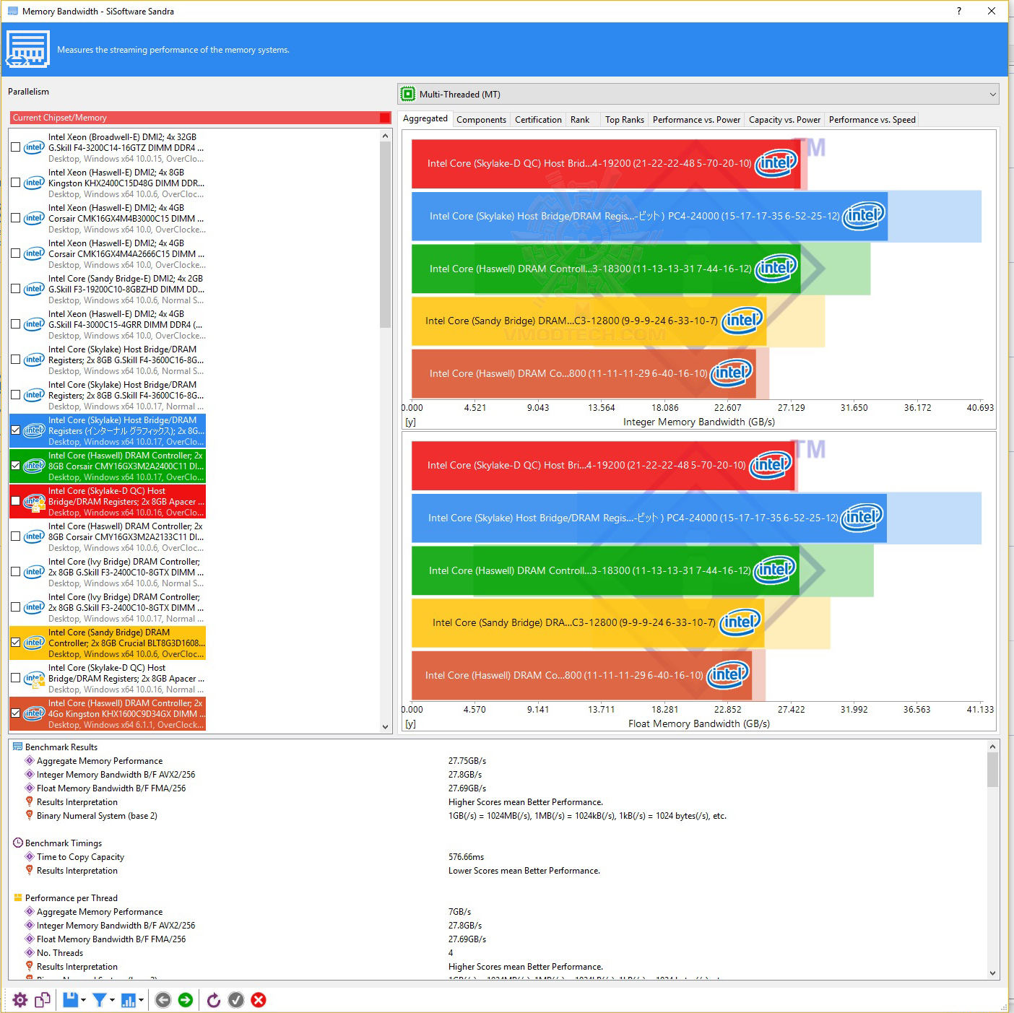Check the Corsair CMK16GX4M4B3000C15 entry checkbox
Image resolution: width=1014 pixels, height=1013 pixels.
coord(16,218)
